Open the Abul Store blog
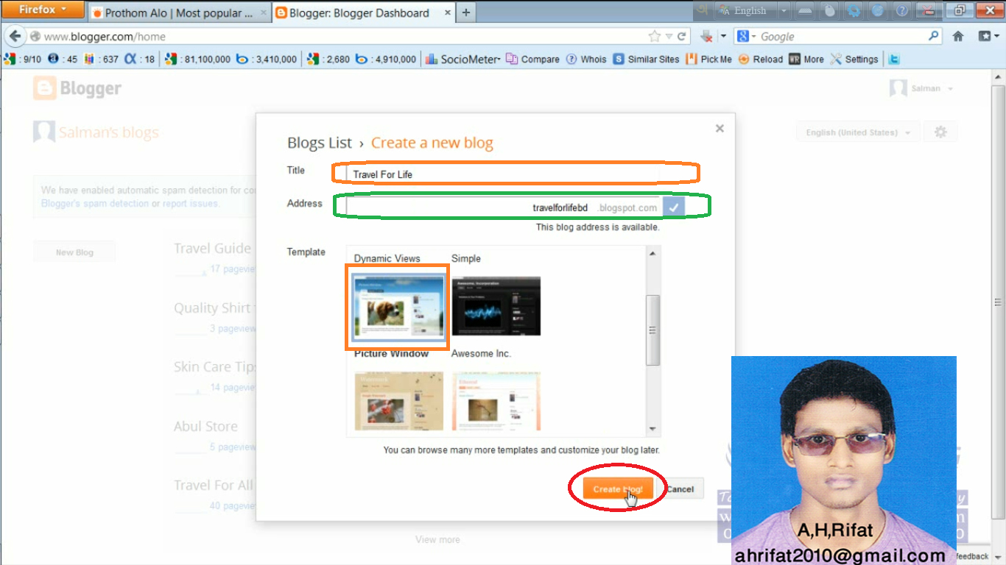 point(205,427)
